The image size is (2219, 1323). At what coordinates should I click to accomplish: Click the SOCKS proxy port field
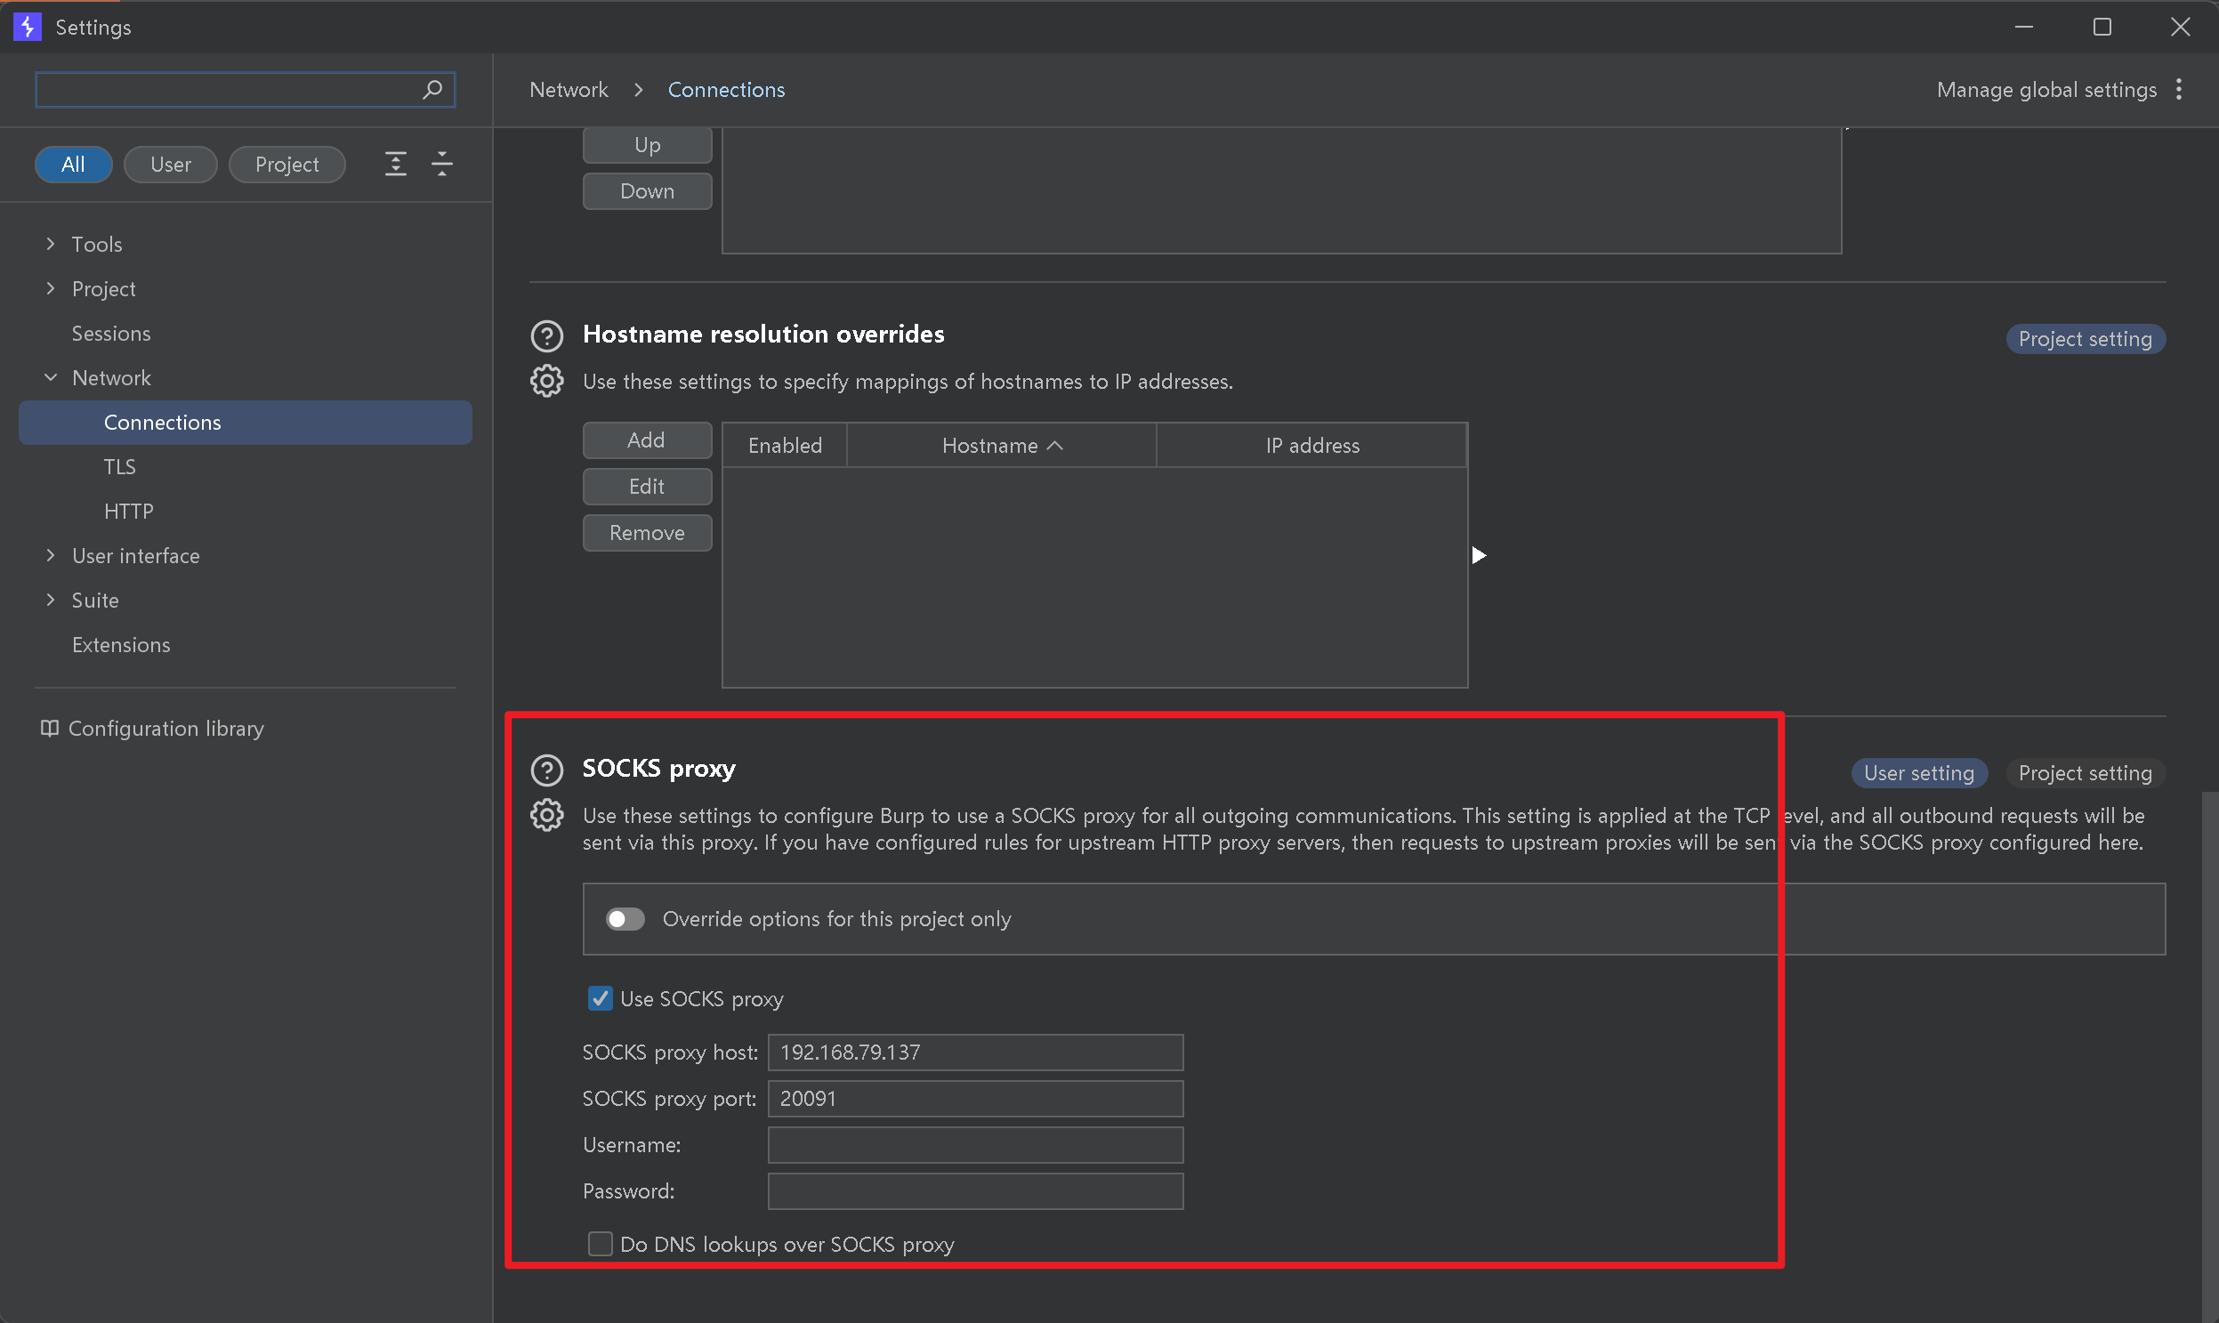coord(974,1098)
